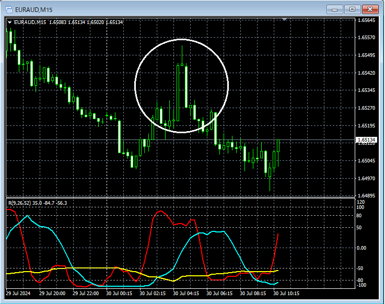This screenshot has width=385, height=304.
Task: Click price scale value 1.65270
Action: click(366, 108)
